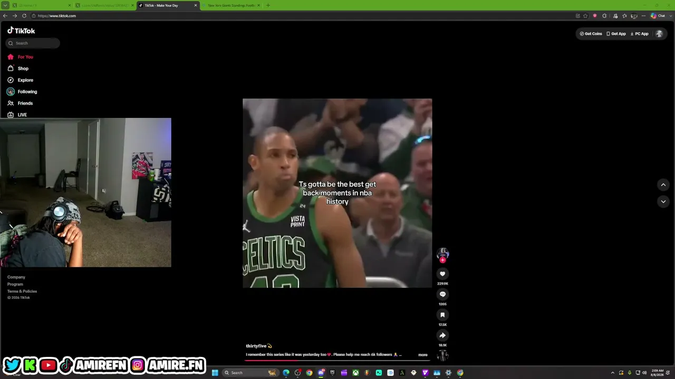Click the Get App button

616,34
